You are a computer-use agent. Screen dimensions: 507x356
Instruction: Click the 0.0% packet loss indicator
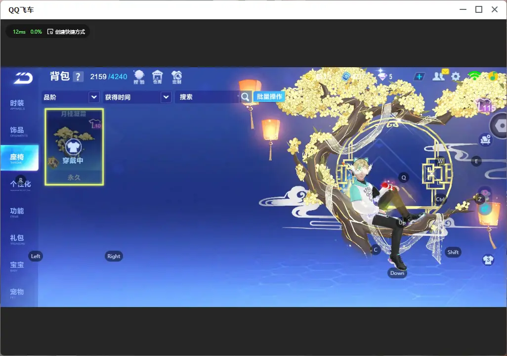[36, 32]
